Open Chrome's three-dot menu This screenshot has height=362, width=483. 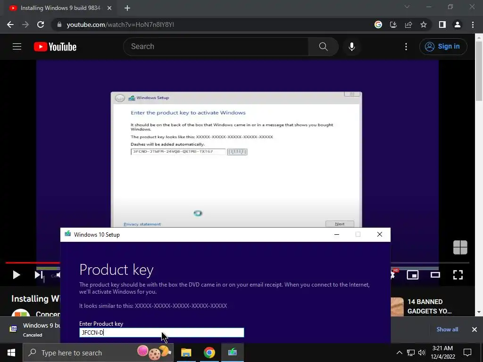[x=473, y=25]
